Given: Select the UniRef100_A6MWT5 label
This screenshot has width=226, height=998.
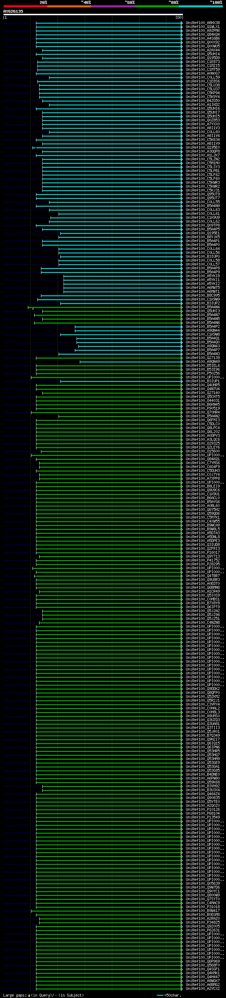Looking at the screenshot, I should 203,288.
